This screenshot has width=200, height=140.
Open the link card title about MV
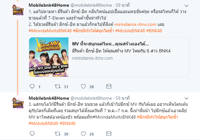[111, 44]
